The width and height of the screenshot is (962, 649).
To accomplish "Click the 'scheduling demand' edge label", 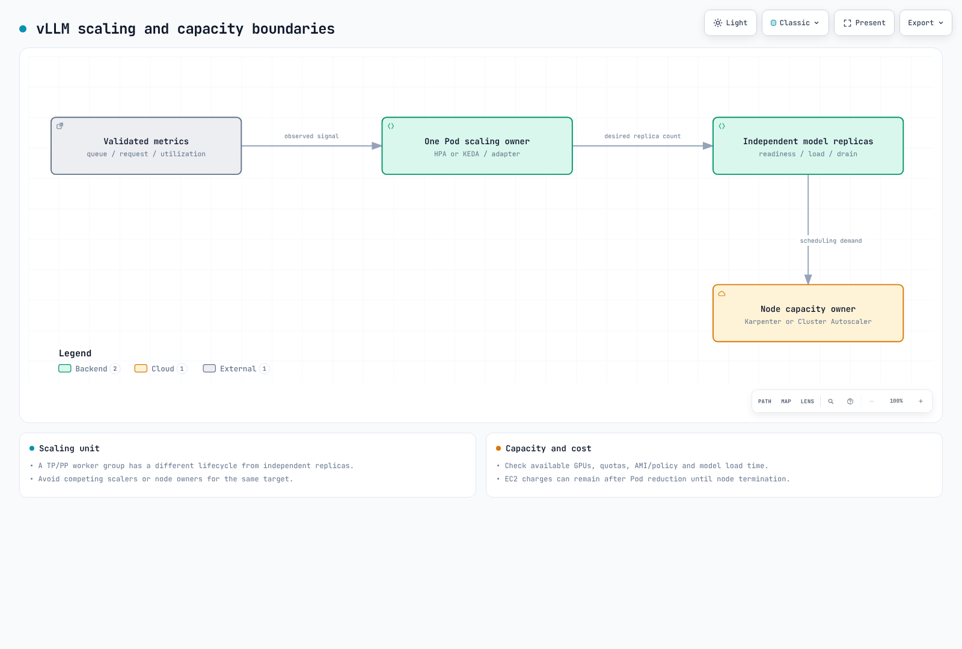I will (831, 241).
